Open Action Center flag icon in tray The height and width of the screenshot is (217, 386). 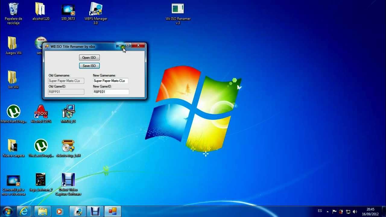pos(334,212)
